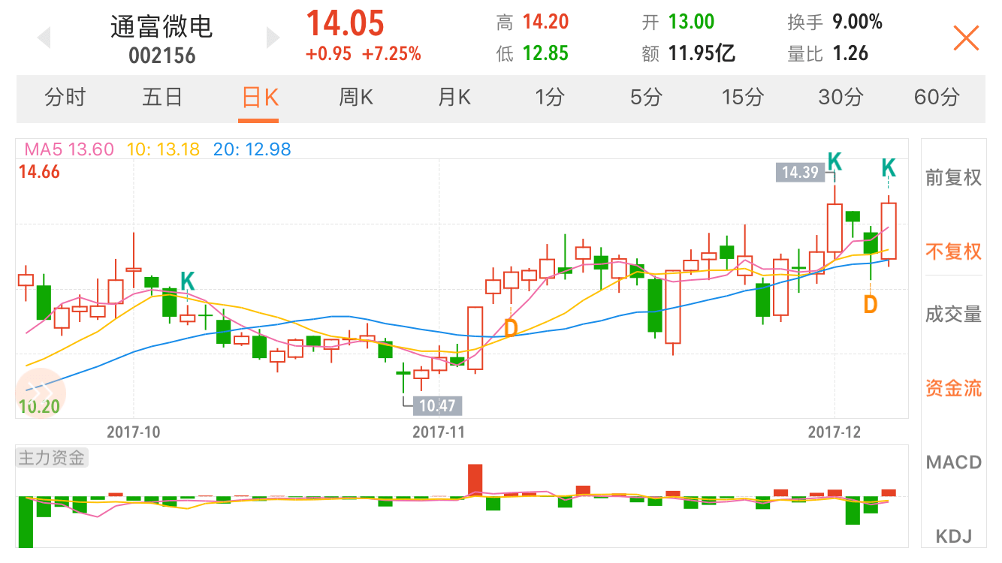The height and width of the screenshot is (563, 1002).
Task: Click the 2017-11 date label
Action: pyautogui.click(x=439, y=432)
